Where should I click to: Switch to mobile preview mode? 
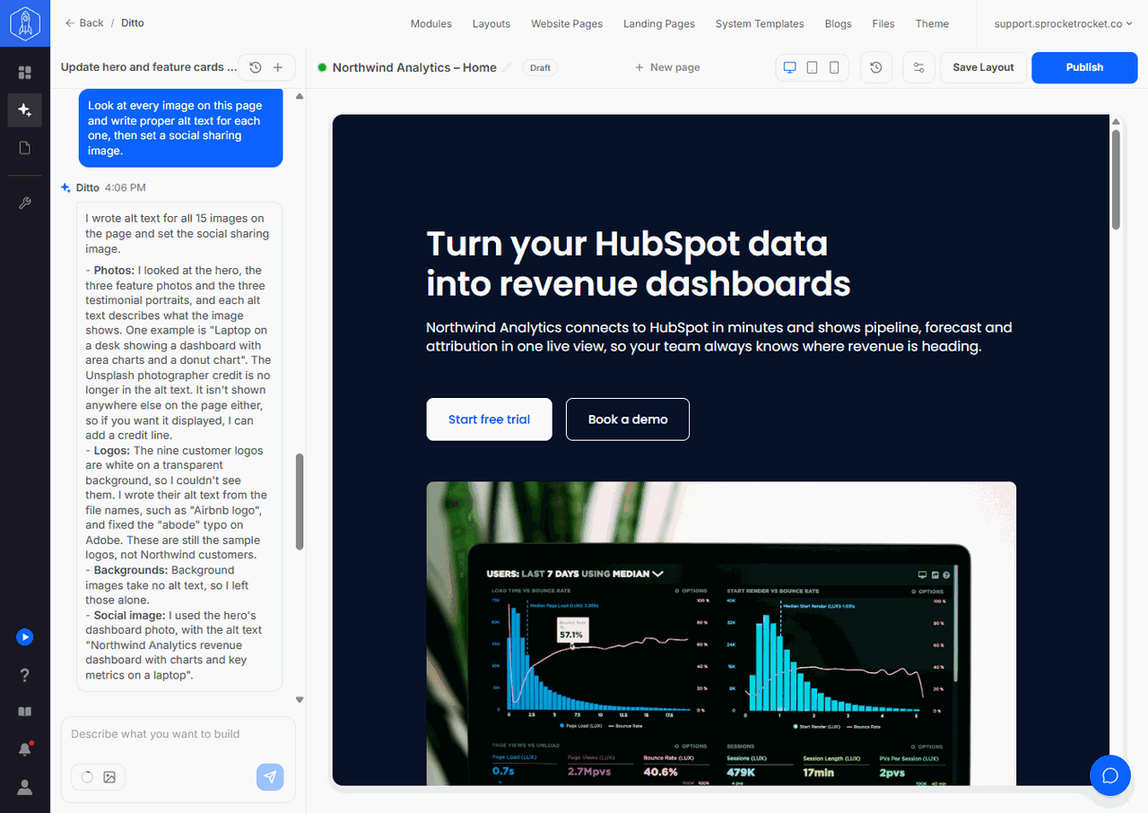click(834, 67)
